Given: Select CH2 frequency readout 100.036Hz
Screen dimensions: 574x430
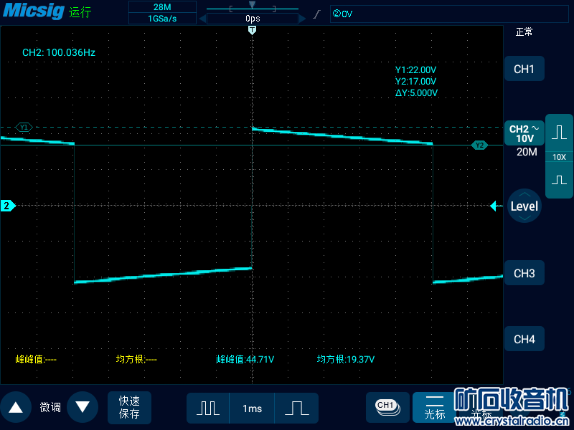Looking at the screenshot, I should 59,52.
